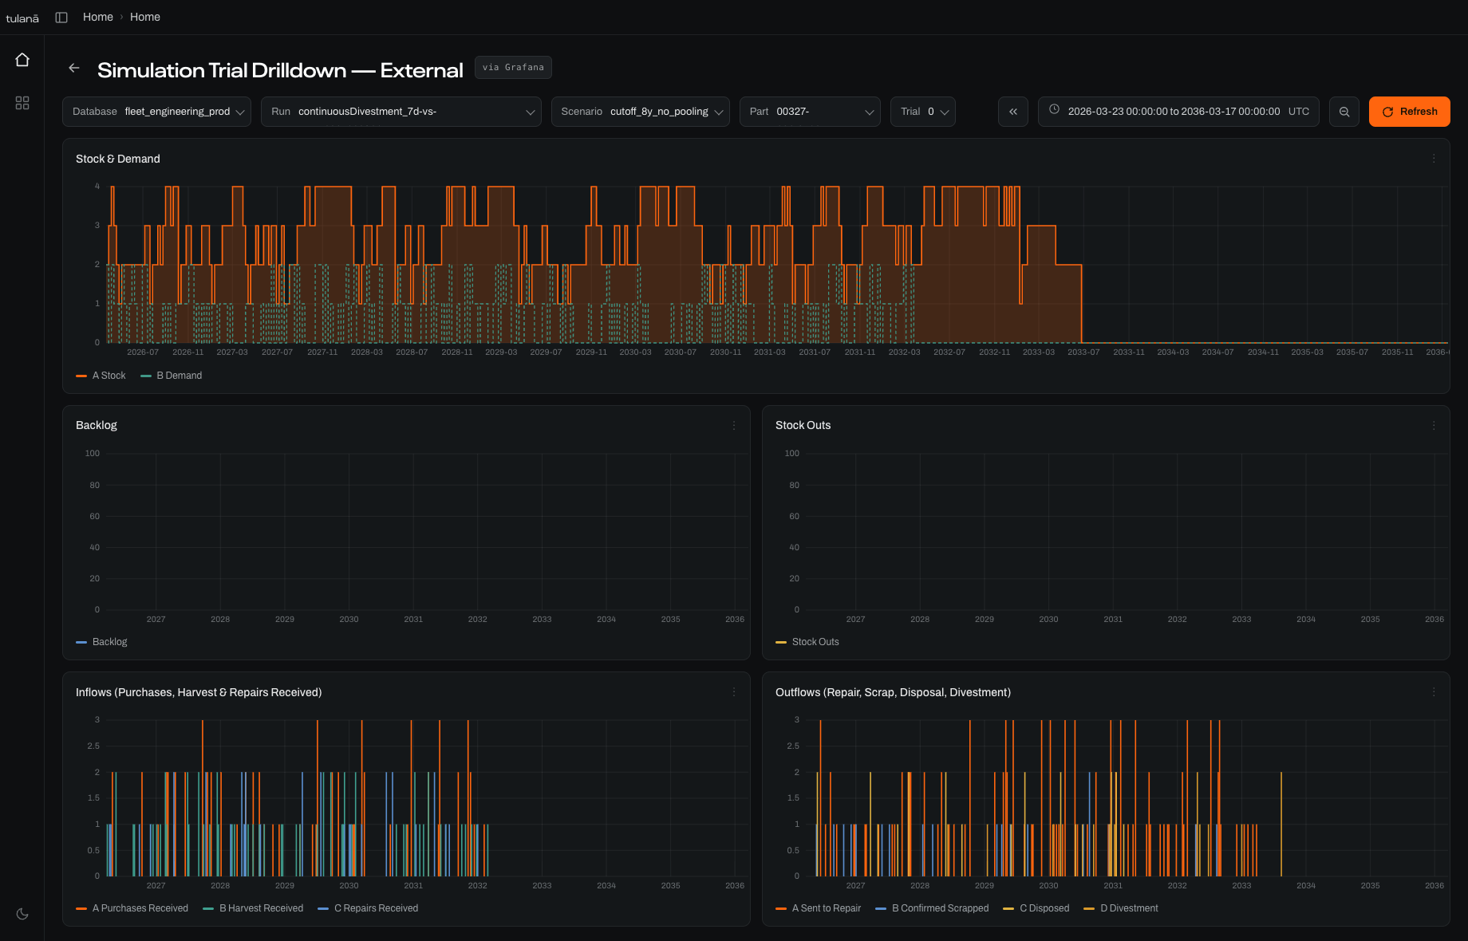Toggle C Repairs Received legend
Image resolution: width=1468 pixels, height=941 pixels.
pos(368,908)
